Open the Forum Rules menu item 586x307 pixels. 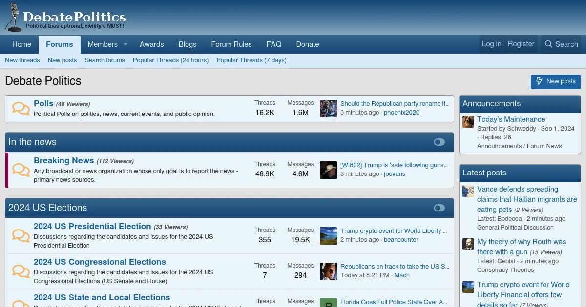pos(231,44)
